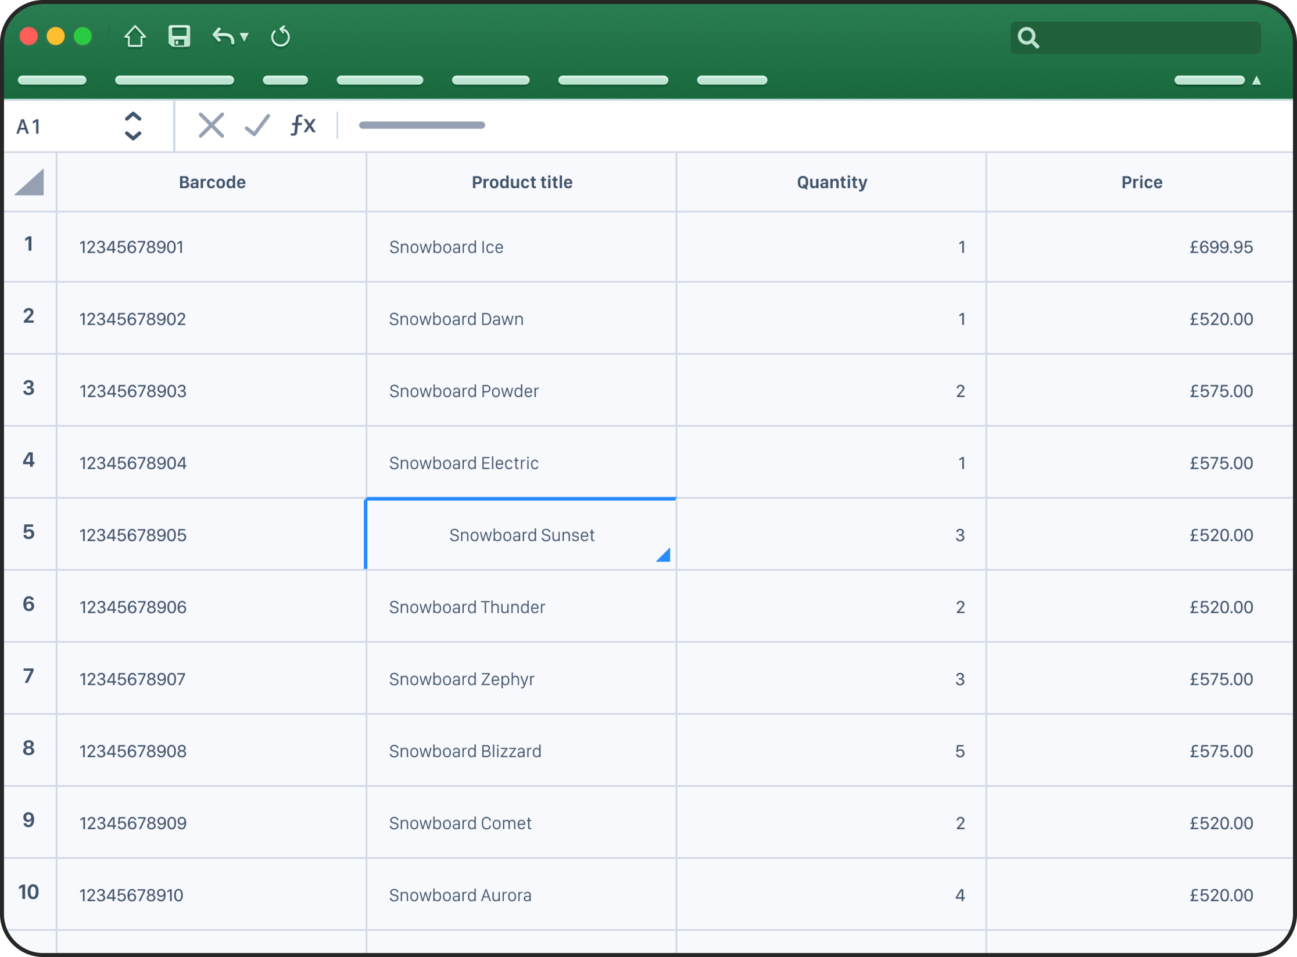Image resolution: width=1297 pixels, height=957 pixels.
Task: Select the entire sheet corner button
Action: point(30,182)
